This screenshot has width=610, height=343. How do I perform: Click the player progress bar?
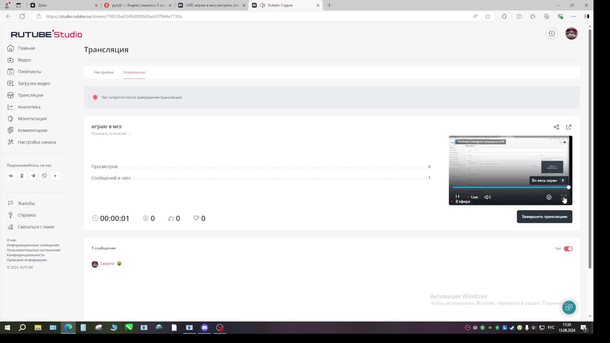(508, 187)
